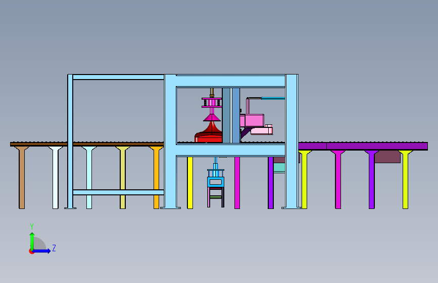The height and width of the screenshot is (283, 438).
Task: Select the teal box beside the purple leg
Action: tap(279, 168)
